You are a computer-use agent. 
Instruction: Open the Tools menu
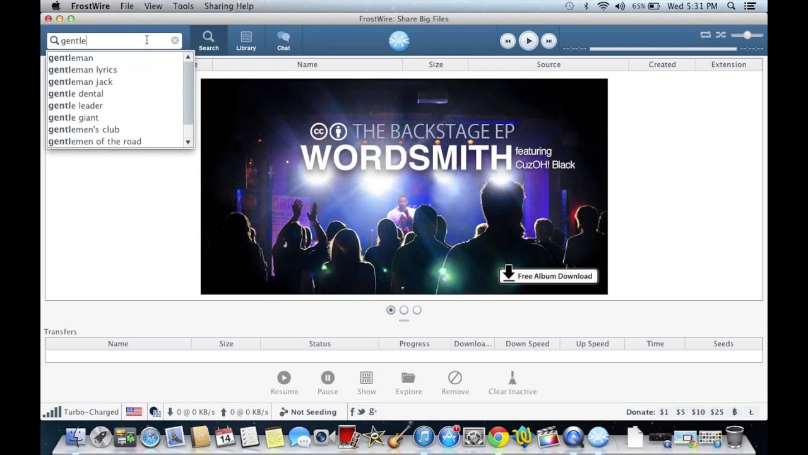(183, 6)
